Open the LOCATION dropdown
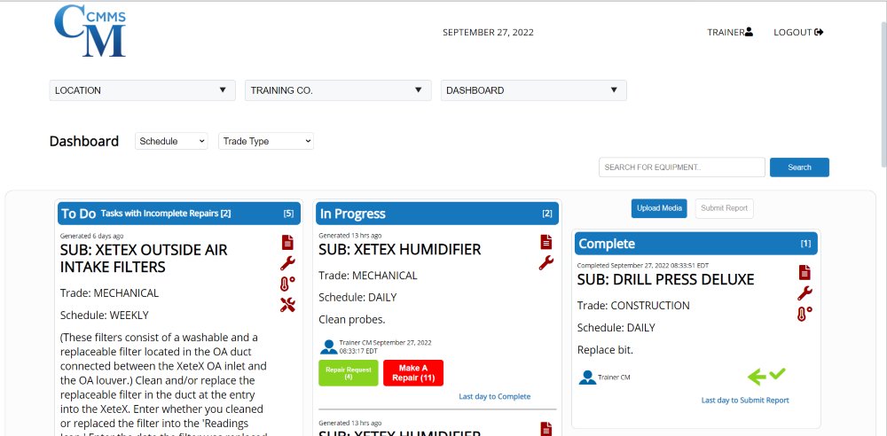The image size is (887, 436). pyautogui.click(x=143, y=90)
